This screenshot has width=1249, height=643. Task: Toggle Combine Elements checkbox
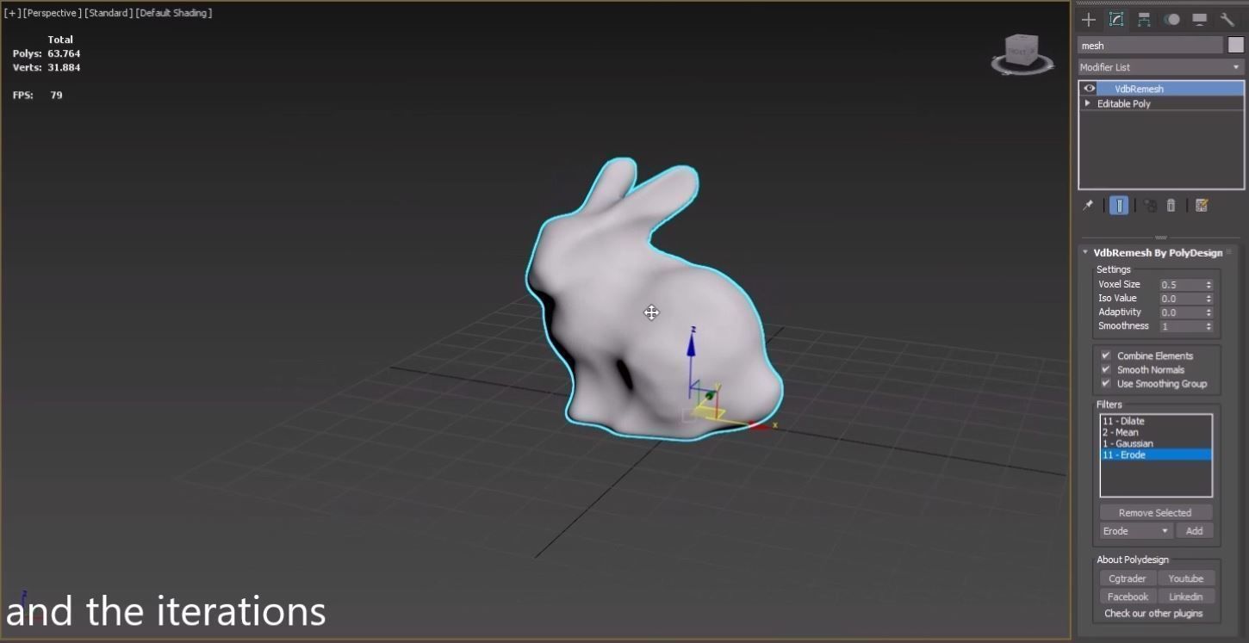click(1106, 356)
